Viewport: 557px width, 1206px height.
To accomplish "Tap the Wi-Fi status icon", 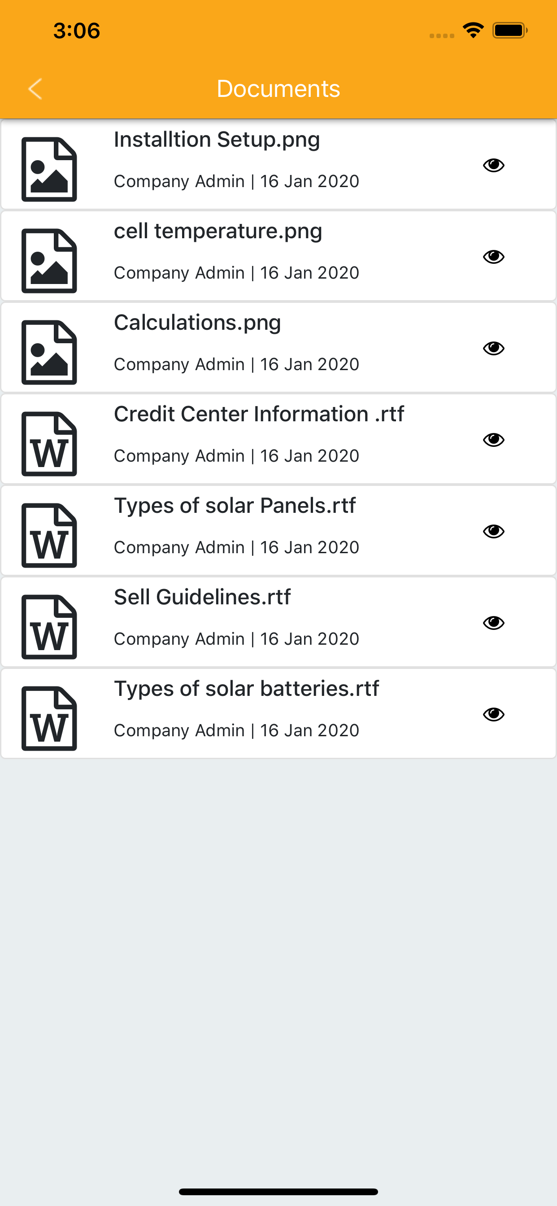I will [x=473, y=31].
